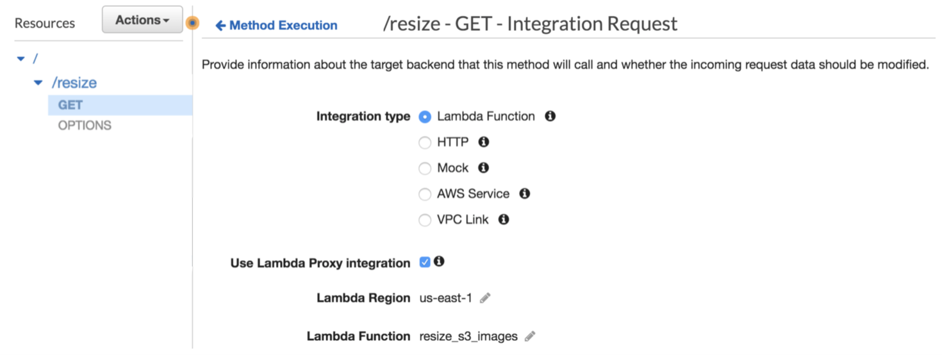Screen dimensions: 942x355
Task: Click the orange dot on panel divider
Action: [x=192, y=24]
